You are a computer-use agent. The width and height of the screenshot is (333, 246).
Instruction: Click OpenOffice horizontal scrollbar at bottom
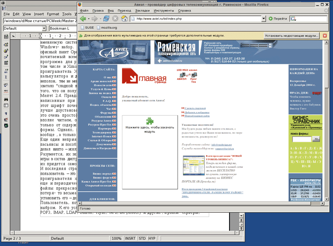click(x=124, y=233)
